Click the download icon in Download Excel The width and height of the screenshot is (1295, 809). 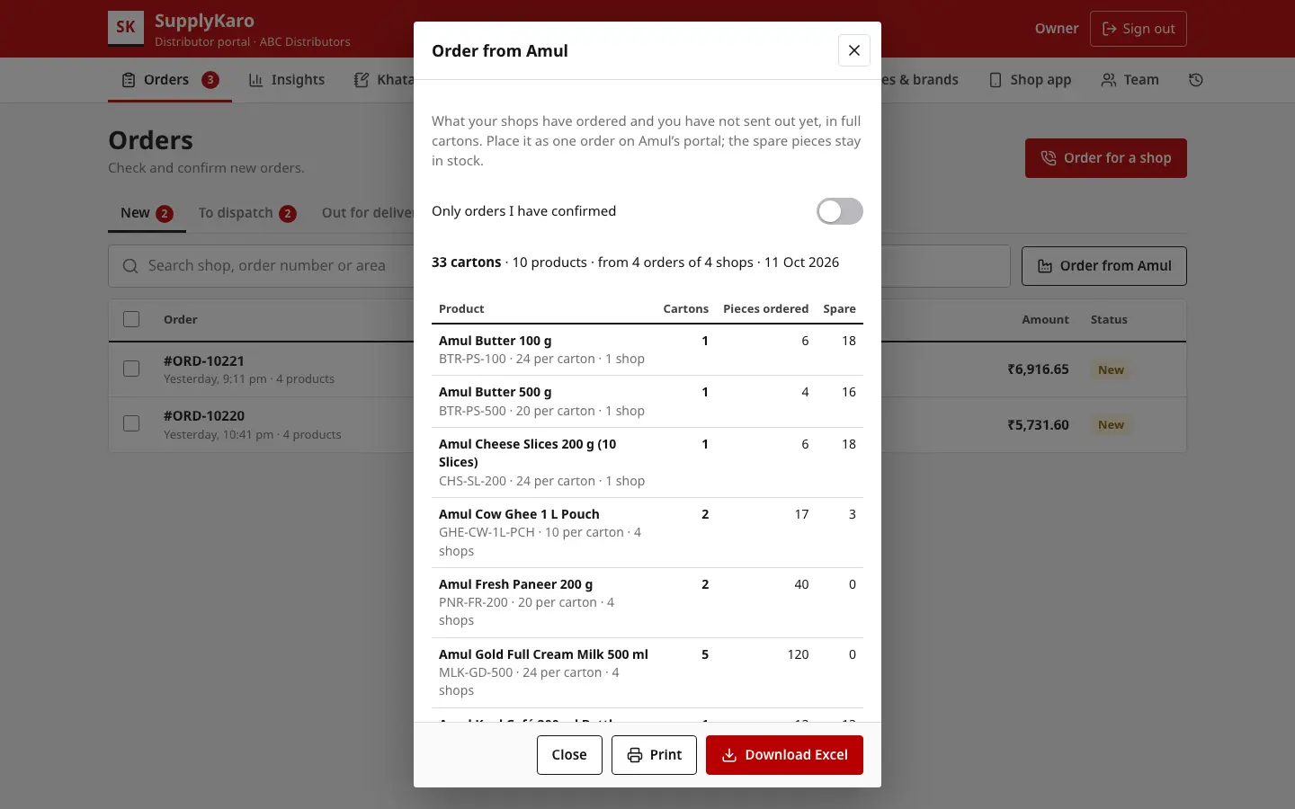[x=729, y=755]
